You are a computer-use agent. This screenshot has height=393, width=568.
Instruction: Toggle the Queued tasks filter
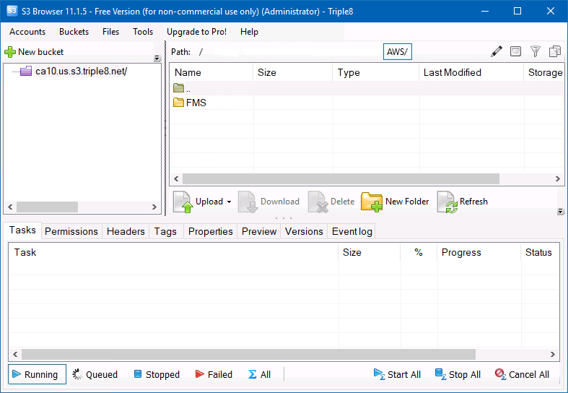point(95,374)
